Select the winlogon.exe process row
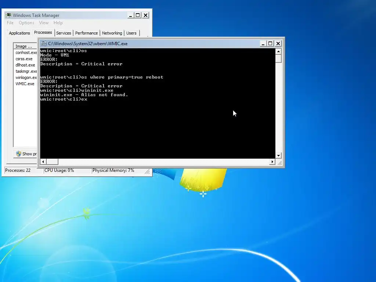The image size is (376, 282). (x=25, y=77)
